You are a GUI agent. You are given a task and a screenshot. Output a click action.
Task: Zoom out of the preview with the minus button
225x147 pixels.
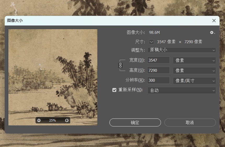[39, 120]
